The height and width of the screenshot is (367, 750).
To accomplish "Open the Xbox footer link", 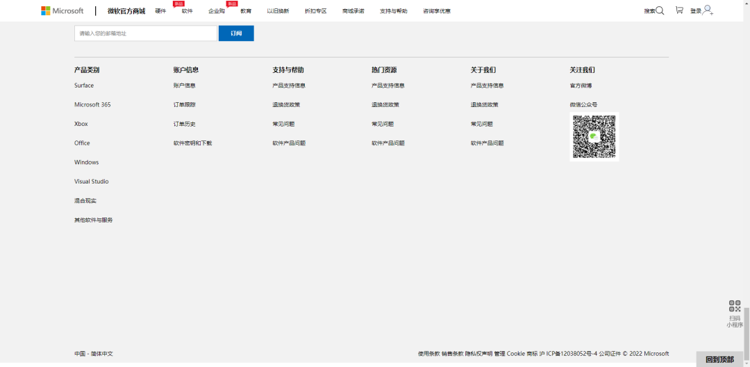I will (x=81, y=124).
